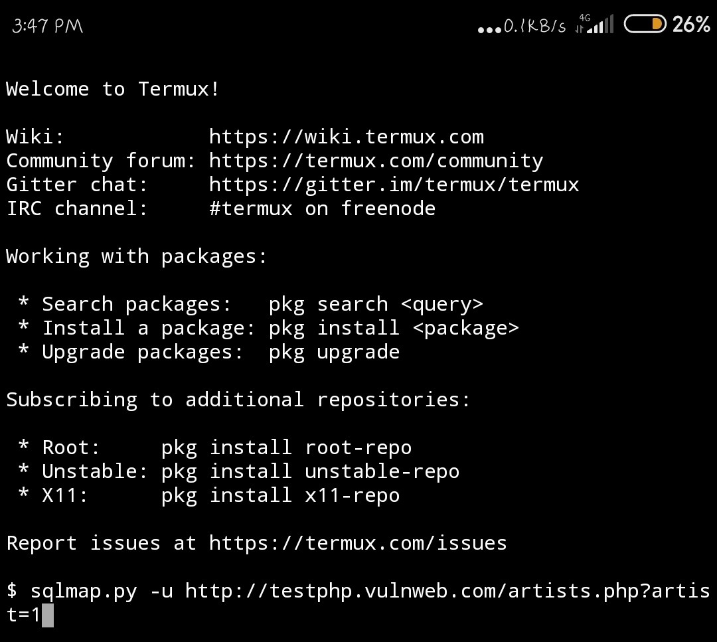
Task: Open the termux.com/issues link
Action: [x=358, y=543]
